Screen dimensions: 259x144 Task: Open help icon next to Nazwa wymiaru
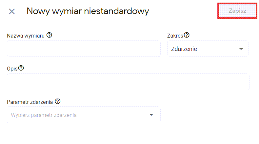point(50,35)
